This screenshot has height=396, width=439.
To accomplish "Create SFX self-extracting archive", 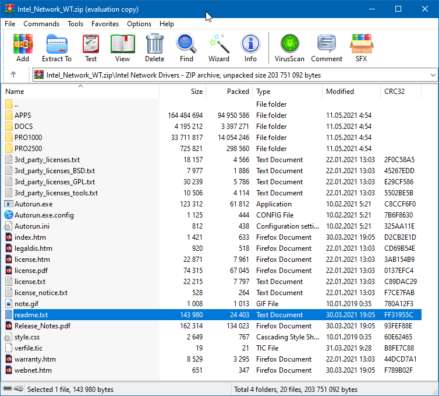I will tap(362, 48).
